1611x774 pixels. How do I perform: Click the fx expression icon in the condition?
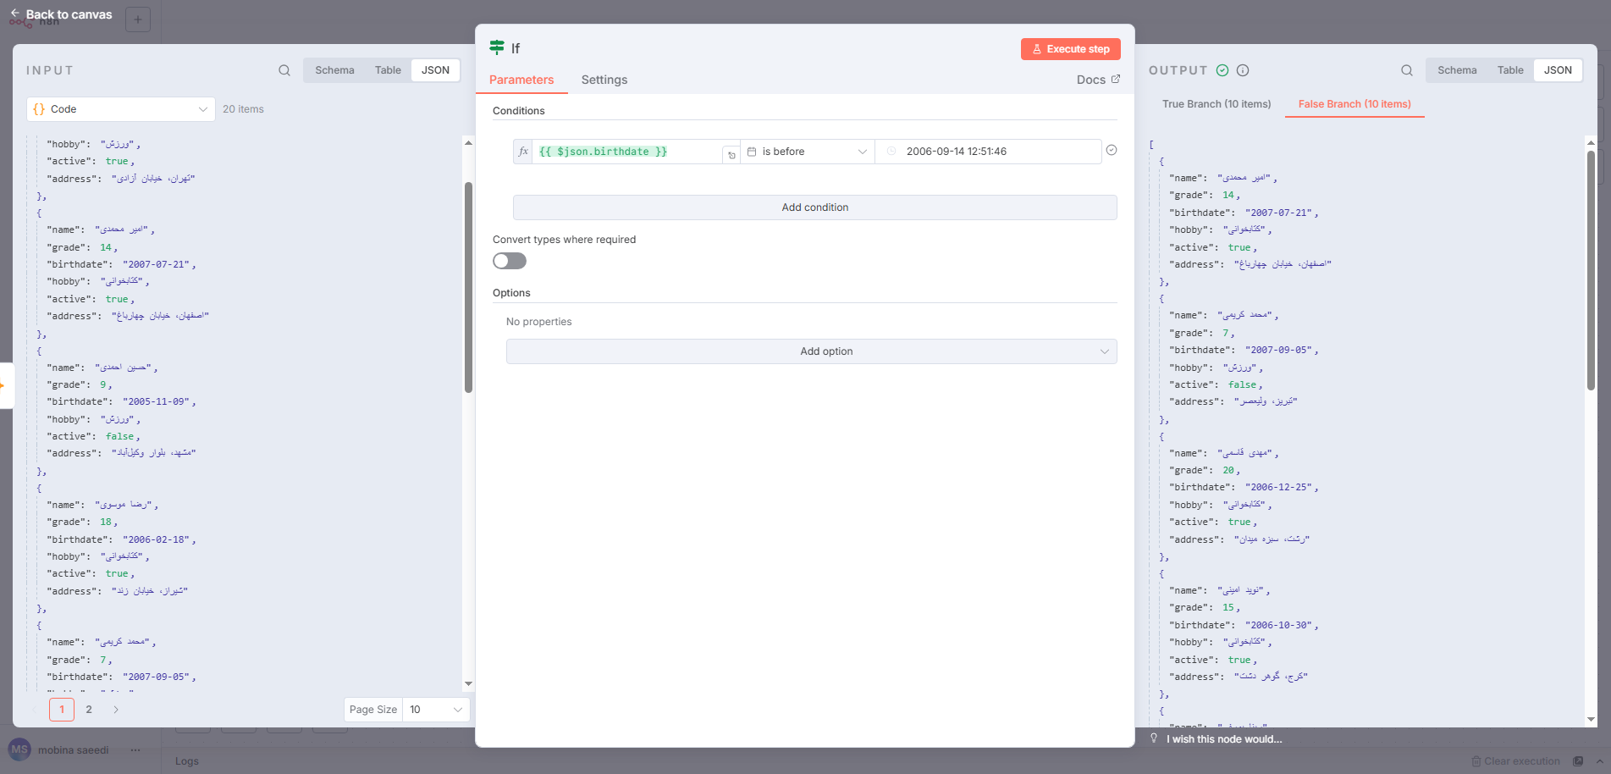click(x=523, y=152)
